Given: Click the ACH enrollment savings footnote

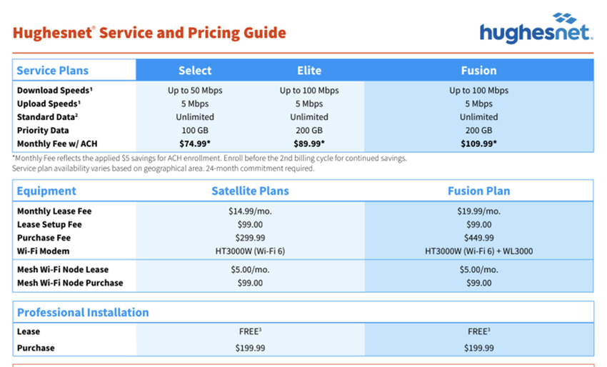Looking at the screenshot, I should (209, 159).
